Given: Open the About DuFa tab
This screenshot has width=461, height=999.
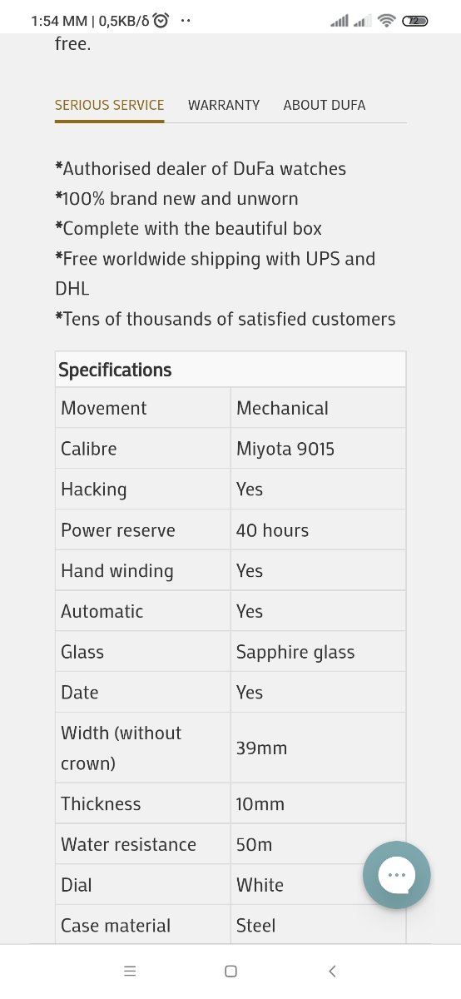Looking at the screenshot, I should click(325, 105).
